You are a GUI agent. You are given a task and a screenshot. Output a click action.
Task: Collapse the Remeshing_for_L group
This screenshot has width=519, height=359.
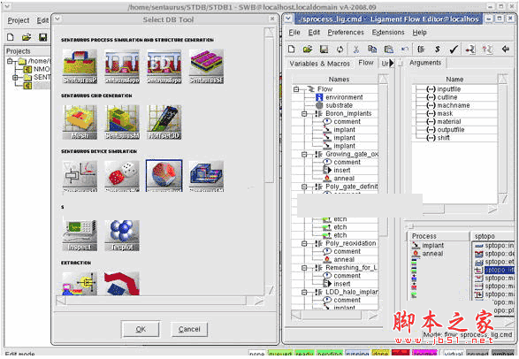pos(304,268)
